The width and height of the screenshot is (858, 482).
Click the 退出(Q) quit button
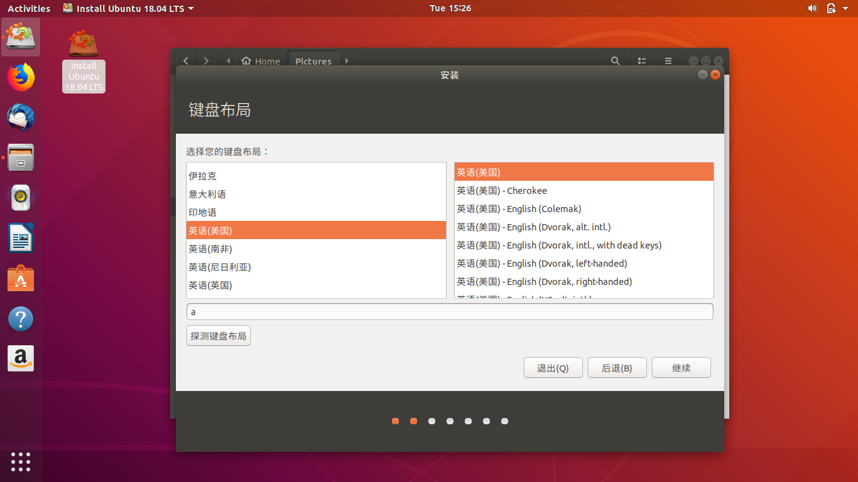(x=553, y=368)
